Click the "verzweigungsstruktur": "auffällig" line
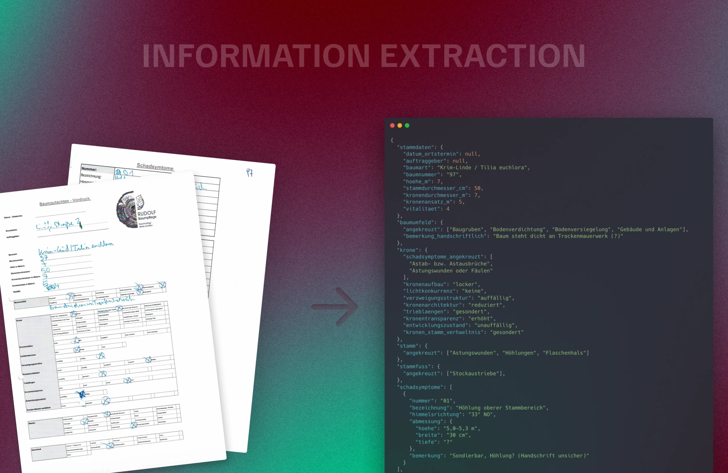 [459, 298]
